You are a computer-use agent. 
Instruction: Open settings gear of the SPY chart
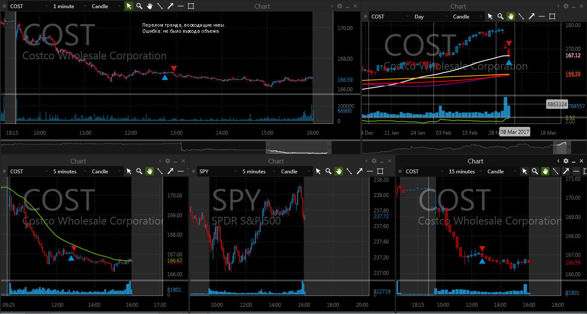pos(374,161)
